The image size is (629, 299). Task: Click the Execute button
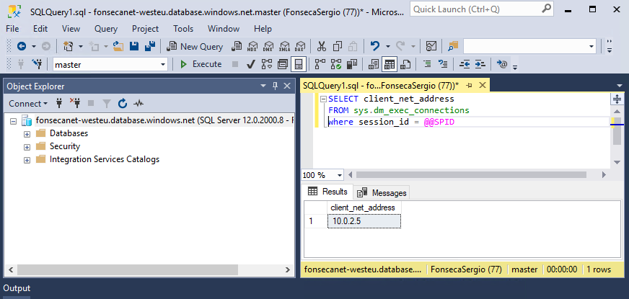(x=201, y=64)
